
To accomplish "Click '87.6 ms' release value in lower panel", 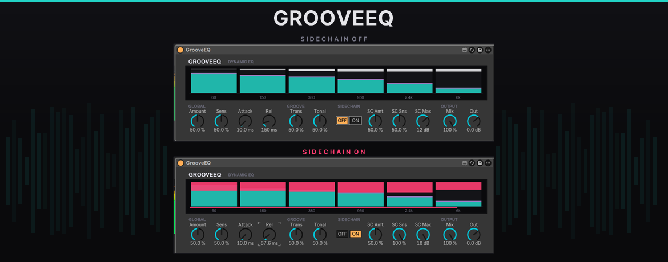I will 269,243.
